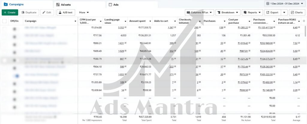Sort by the Amount spent column header
Screen dimensions: 307x124
137,21
